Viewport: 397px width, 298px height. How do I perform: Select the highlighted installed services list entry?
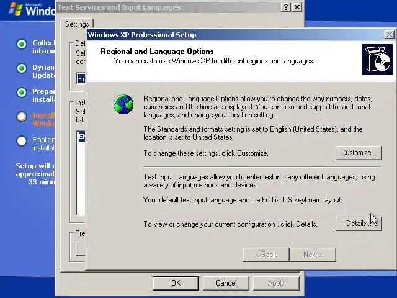[81, 137]
